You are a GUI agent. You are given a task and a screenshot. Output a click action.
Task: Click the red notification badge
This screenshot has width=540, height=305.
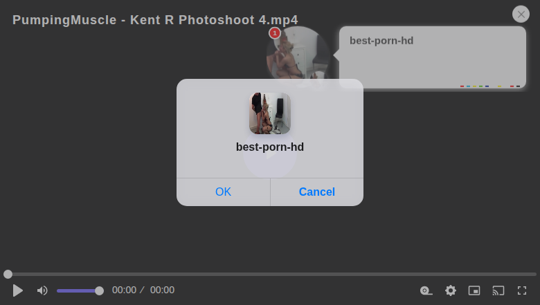click(275, 33)
